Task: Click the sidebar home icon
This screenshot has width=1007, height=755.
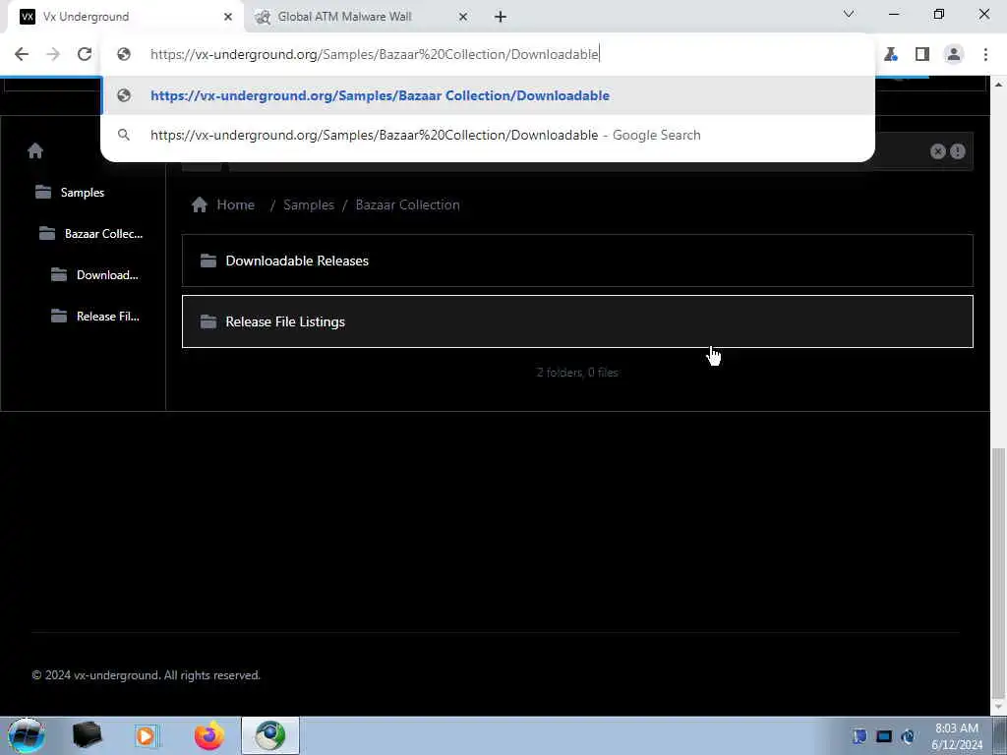Action: pyautogui.click(x=35, y=150)
